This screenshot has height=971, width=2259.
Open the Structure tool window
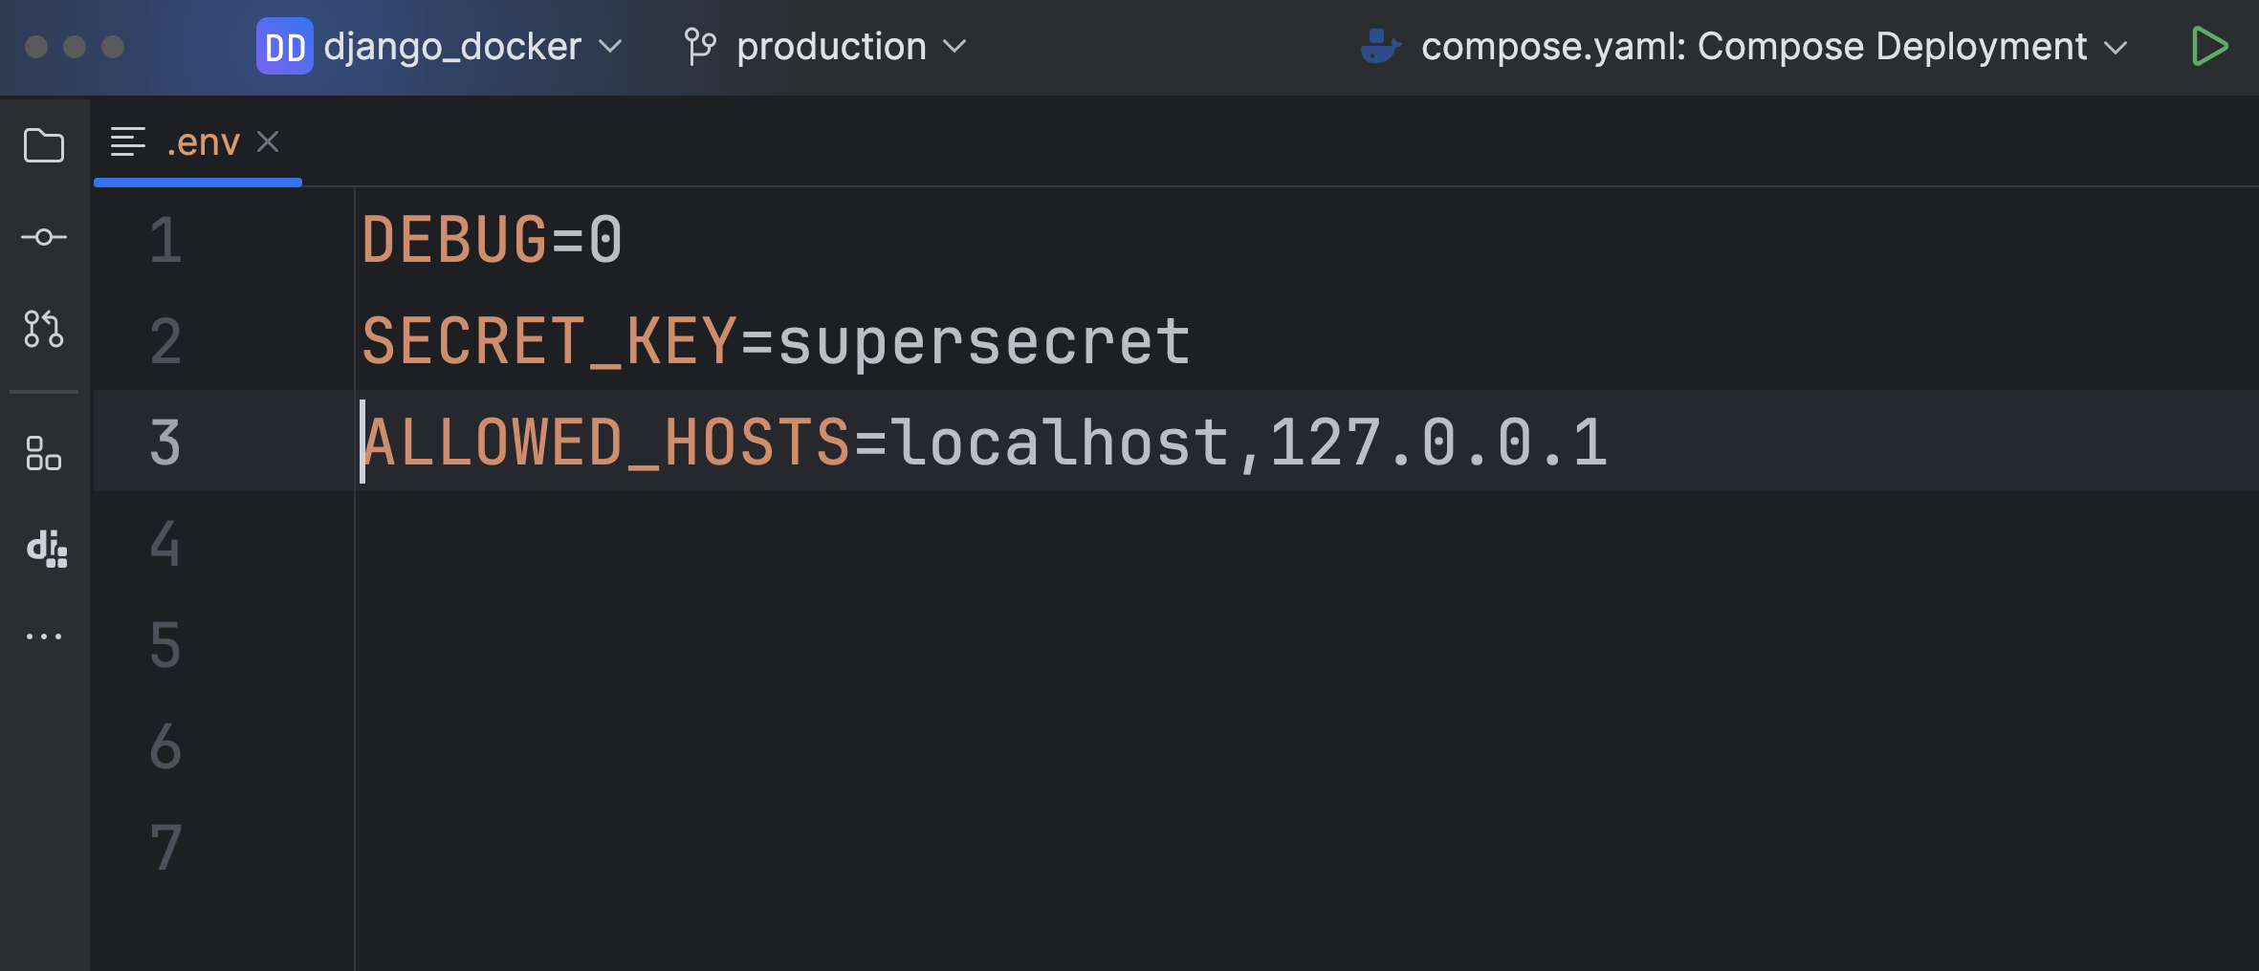click(44, 453)
